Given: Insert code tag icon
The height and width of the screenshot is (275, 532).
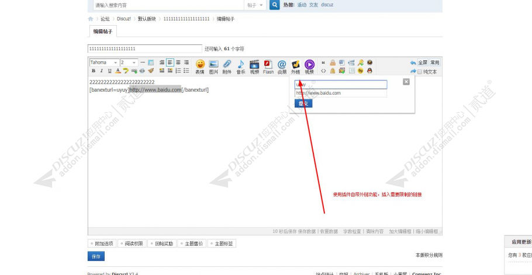Looking at the screenshot, I should (323, 71).
